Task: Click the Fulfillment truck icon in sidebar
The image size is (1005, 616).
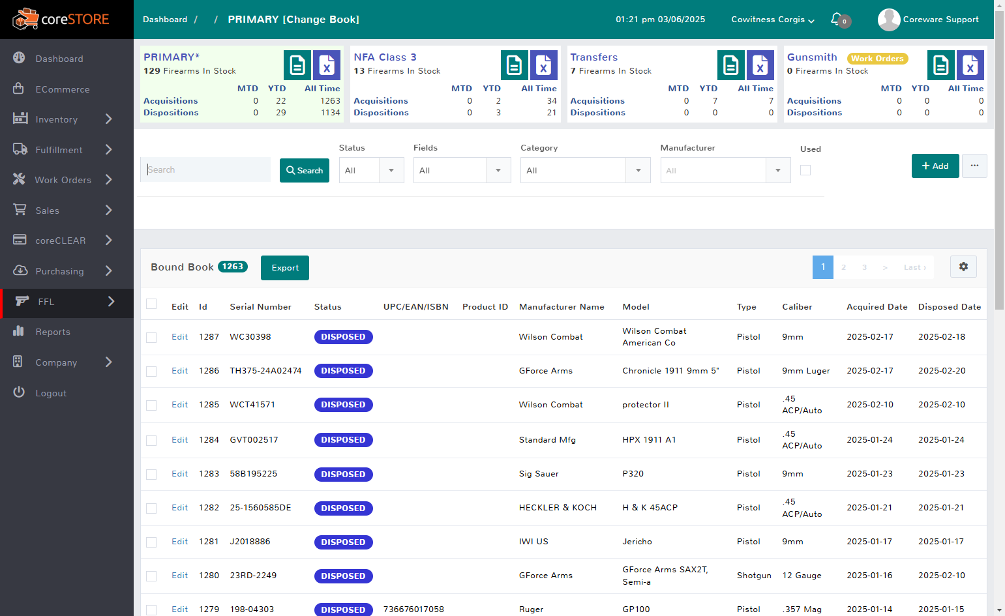Action: pos(20,149)
